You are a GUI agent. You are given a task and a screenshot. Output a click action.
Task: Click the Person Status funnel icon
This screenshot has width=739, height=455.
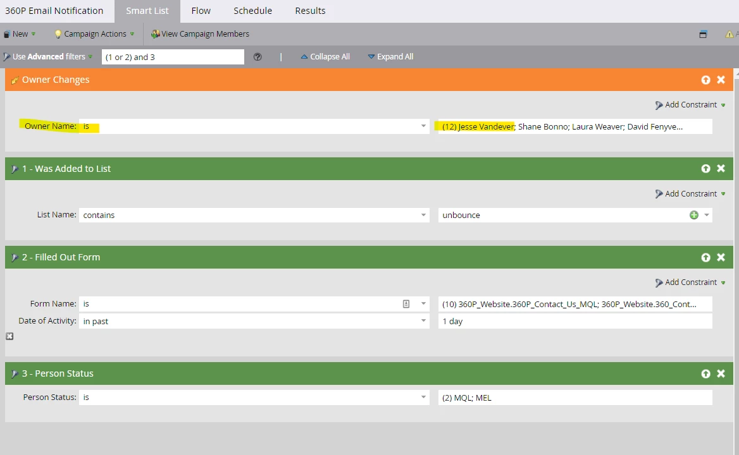(x=15, y=373)
